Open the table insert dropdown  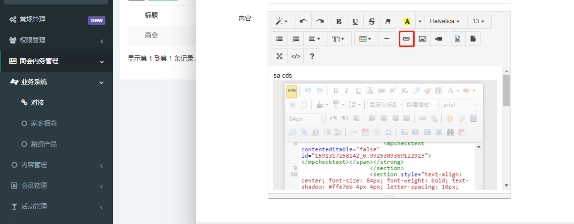[x=366, y=39]
